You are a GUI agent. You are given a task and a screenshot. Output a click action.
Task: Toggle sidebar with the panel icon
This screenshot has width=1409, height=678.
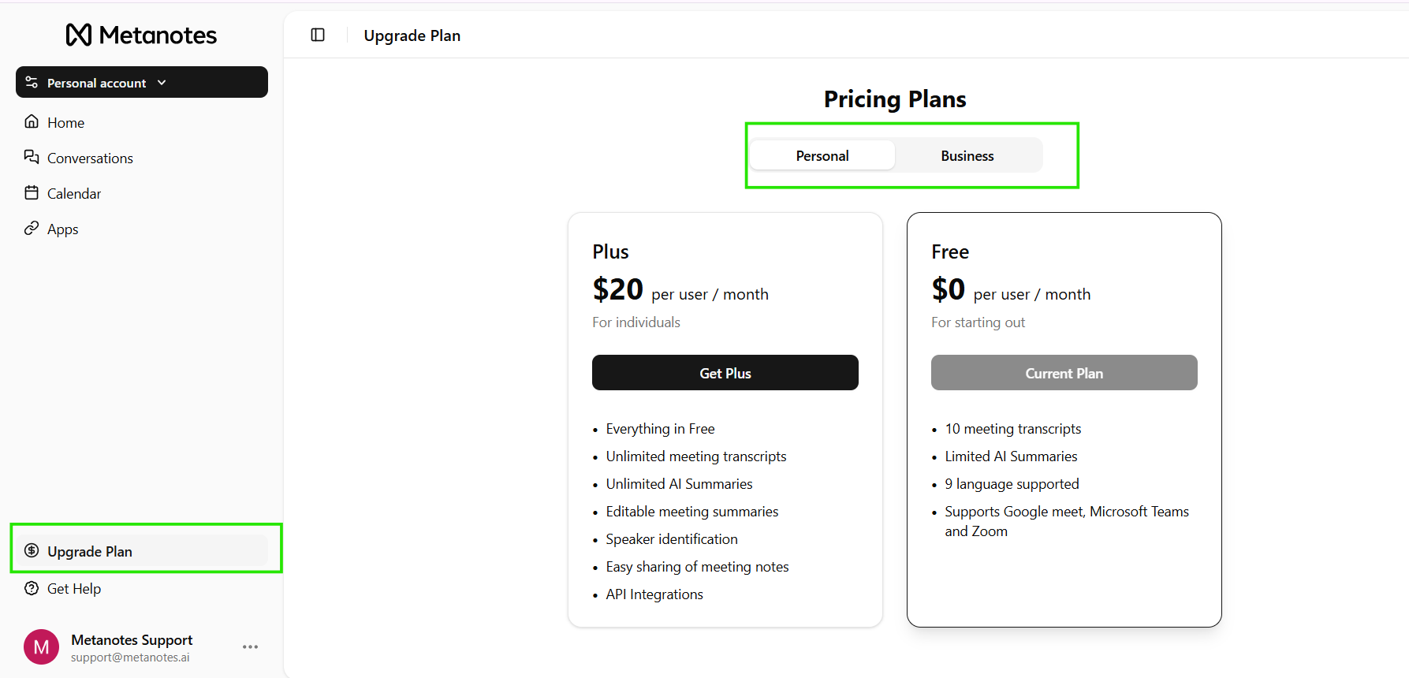point(318,35)
